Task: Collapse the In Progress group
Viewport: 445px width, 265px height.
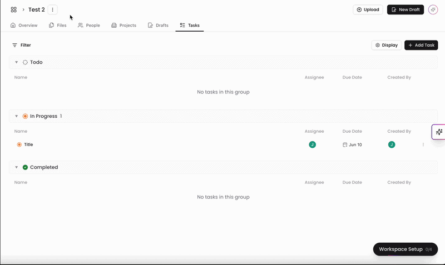Action: tap(17, 116)
